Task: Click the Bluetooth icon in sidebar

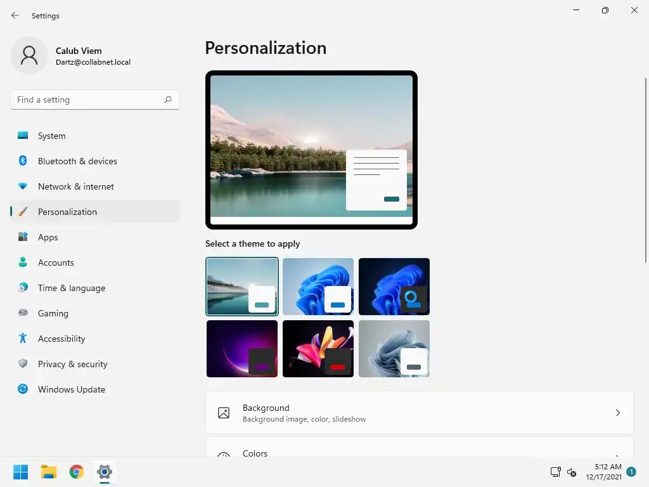Action: 23,160
